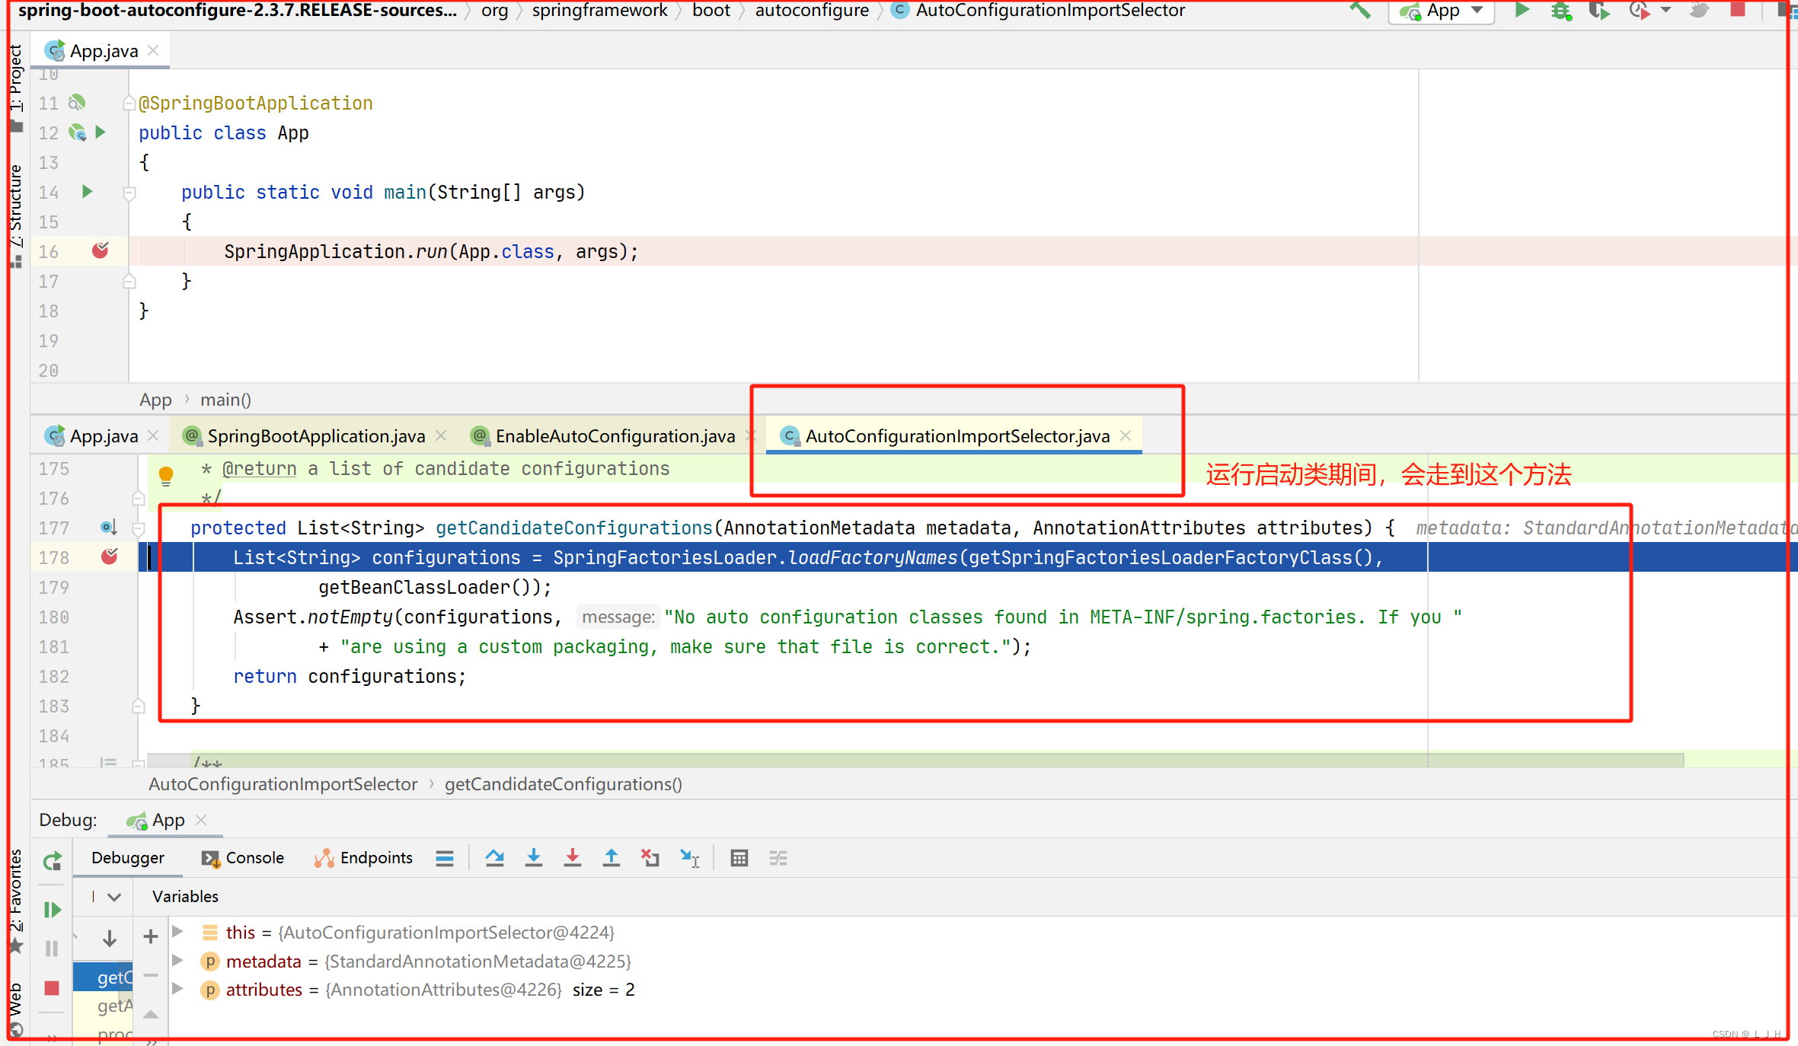Viewport: 1798px width, 1046px height.
Task: Click springframework in the navigation bar path
Action: (x=599, y=11)
